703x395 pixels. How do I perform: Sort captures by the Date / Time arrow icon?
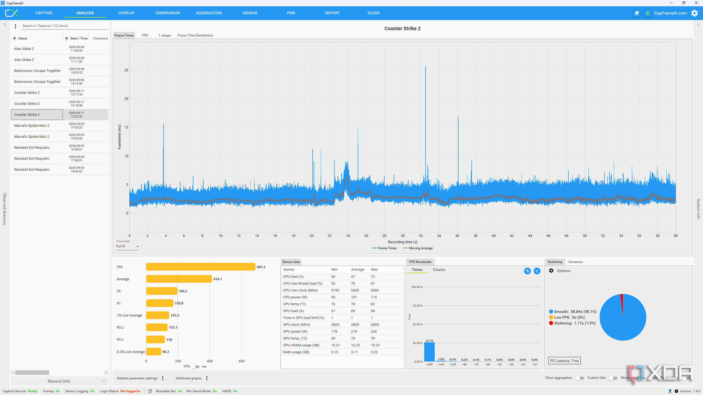coord(66,38)
